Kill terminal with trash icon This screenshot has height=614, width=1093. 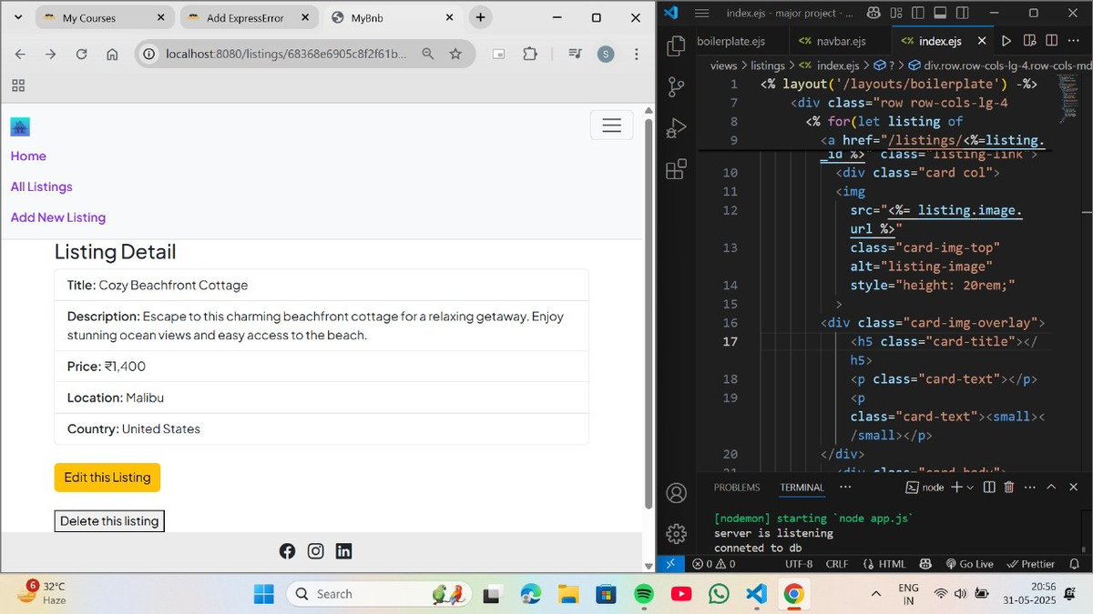pos(1009,488)
